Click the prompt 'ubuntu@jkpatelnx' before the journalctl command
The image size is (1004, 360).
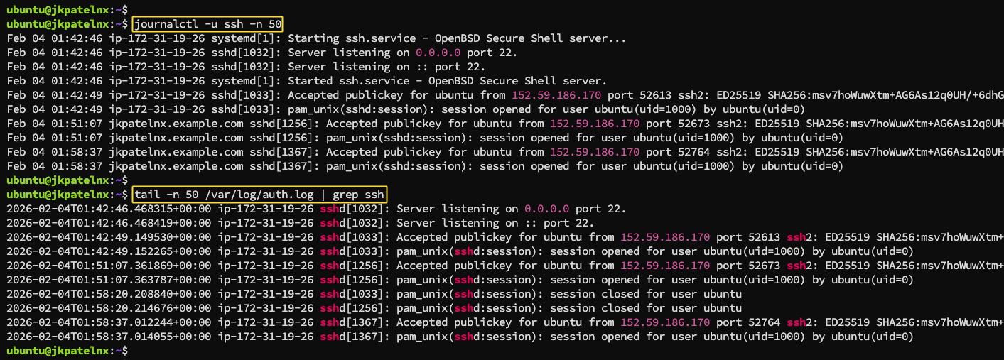[58, 24]
